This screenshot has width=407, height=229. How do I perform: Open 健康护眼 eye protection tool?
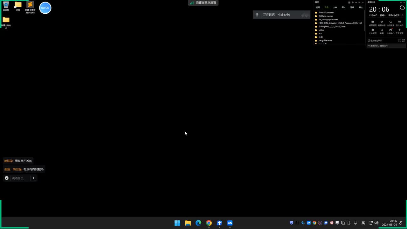(x=382, y=24)
